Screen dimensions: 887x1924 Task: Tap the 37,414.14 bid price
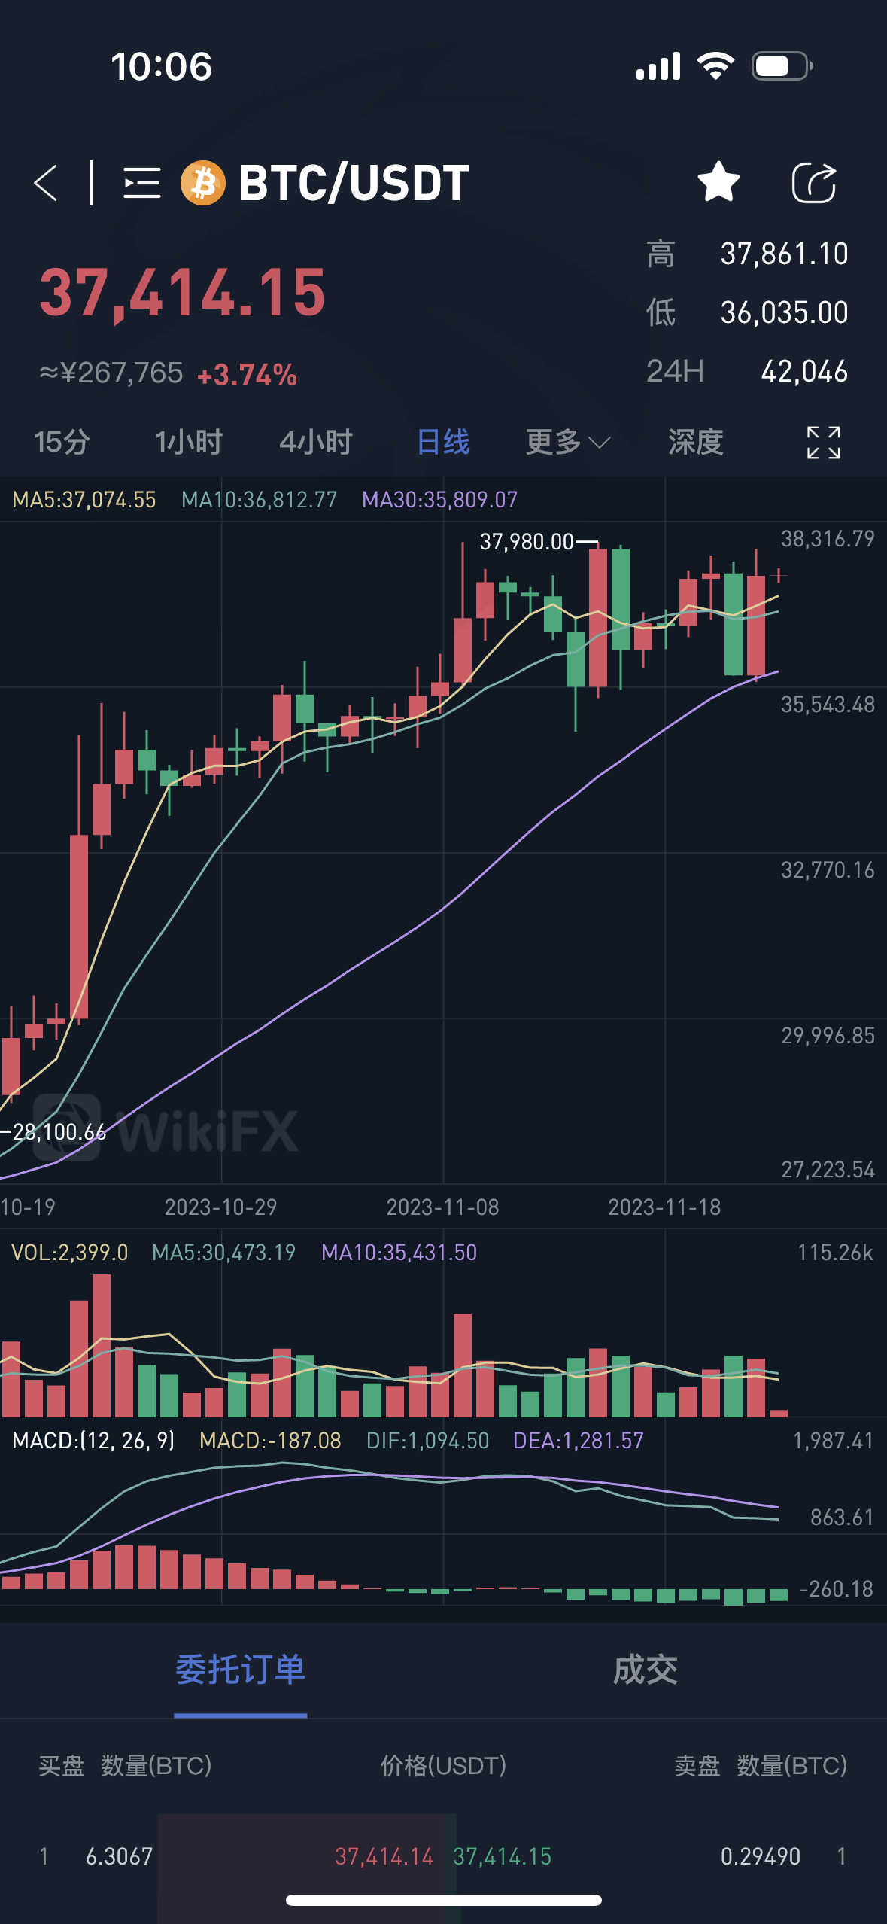(384, 1856)
